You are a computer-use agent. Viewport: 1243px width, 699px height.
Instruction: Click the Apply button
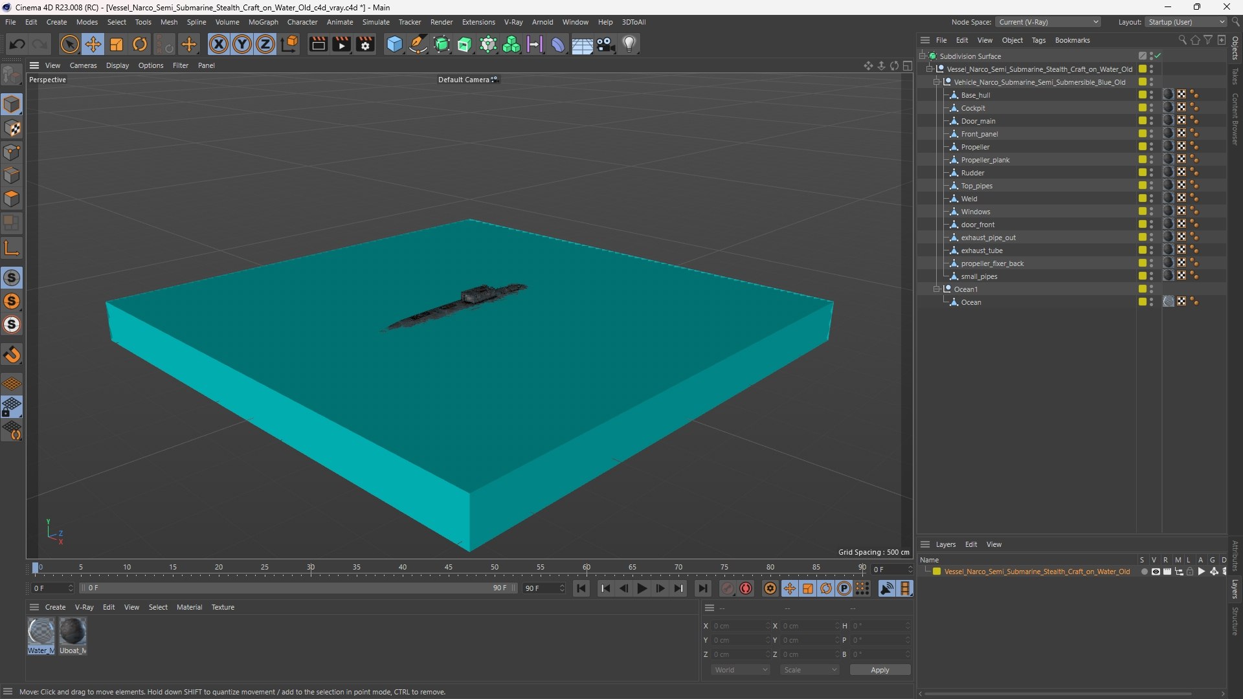pos(880,670)
